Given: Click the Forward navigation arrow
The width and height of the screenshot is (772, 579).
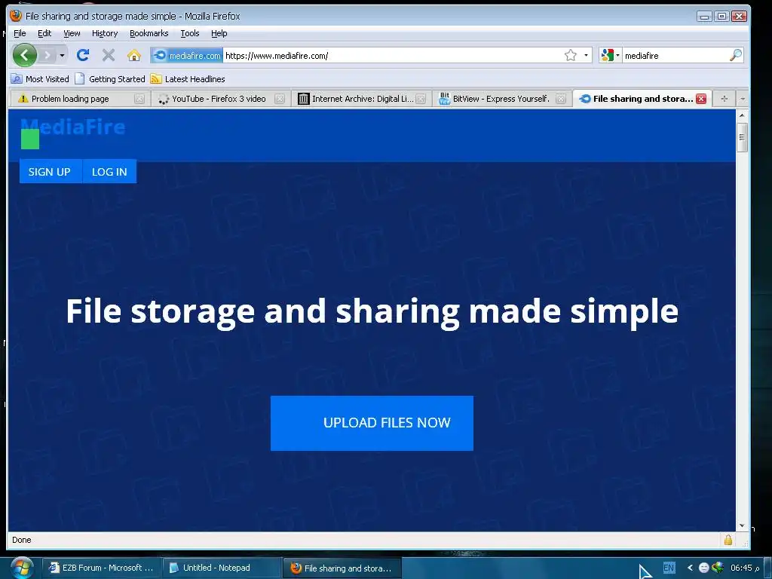Looking at the screenshot, I should 47,55.
